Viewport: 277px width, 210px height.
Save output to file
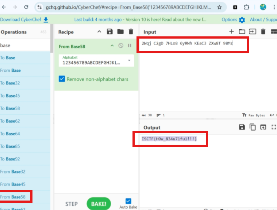(x=242, y=127)
